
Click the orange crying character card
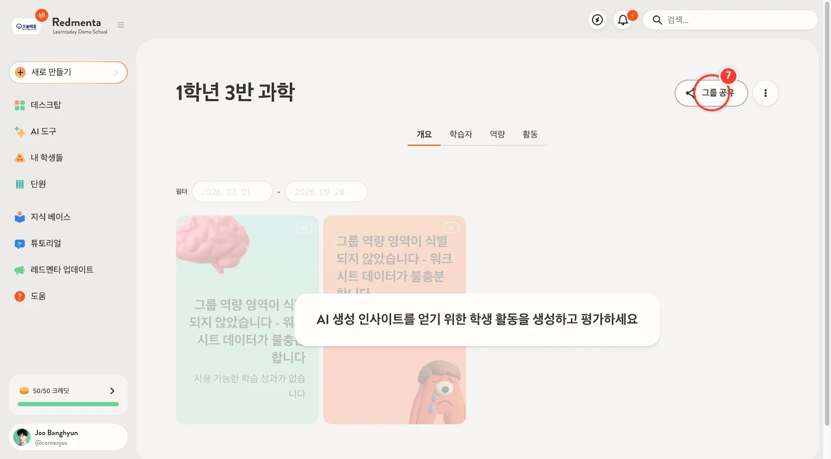[x=394, y=319]
